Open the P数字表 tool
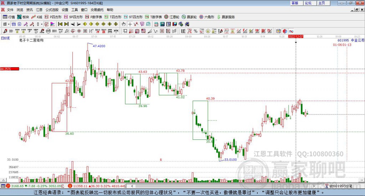Viewport: 365px width, 196px height. point(94,17)
